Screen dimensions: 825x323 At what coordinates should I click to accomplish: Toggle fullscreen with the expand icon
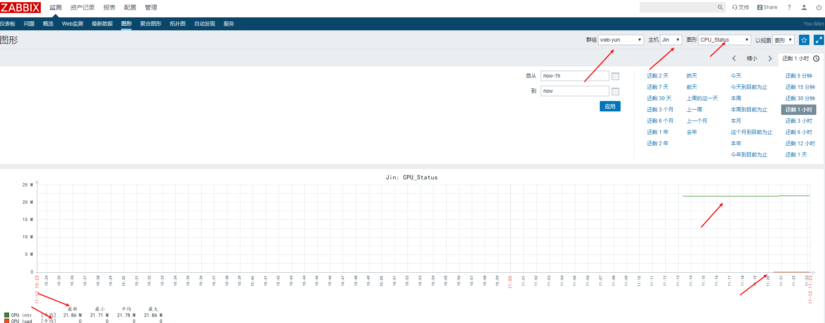(x=818, y=40)
